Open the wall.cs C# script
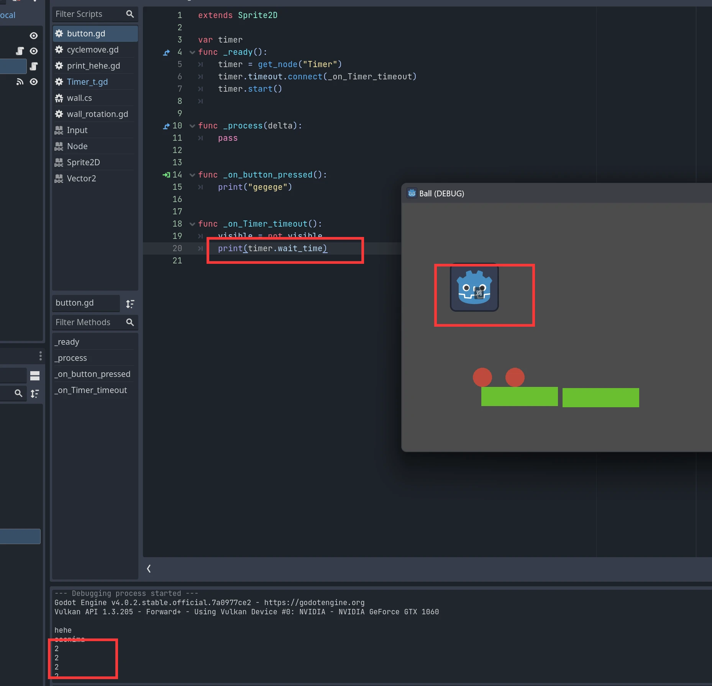Viewport: 712px width, 686px height. pos(79,98)
